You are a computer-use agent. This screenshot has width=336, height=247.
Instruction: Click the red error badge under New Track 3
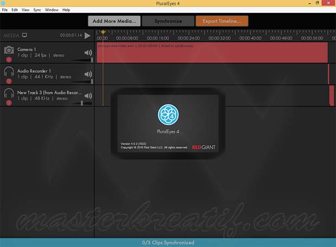(x=9, y=103)
